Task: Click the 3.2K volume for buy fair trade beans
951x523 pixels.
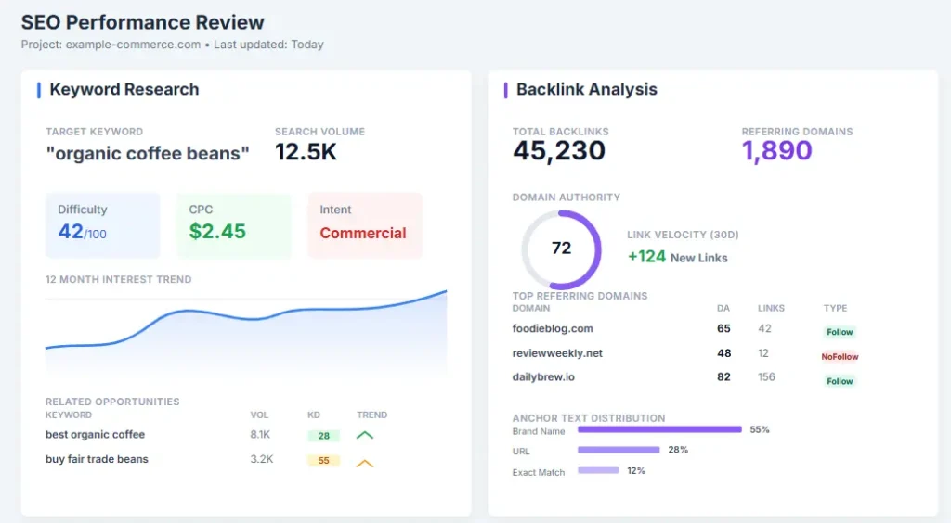Action: [261, 459]
